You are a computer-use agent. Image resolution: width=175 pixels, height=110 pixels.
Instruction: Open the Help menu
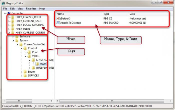(x=42, y=8)
